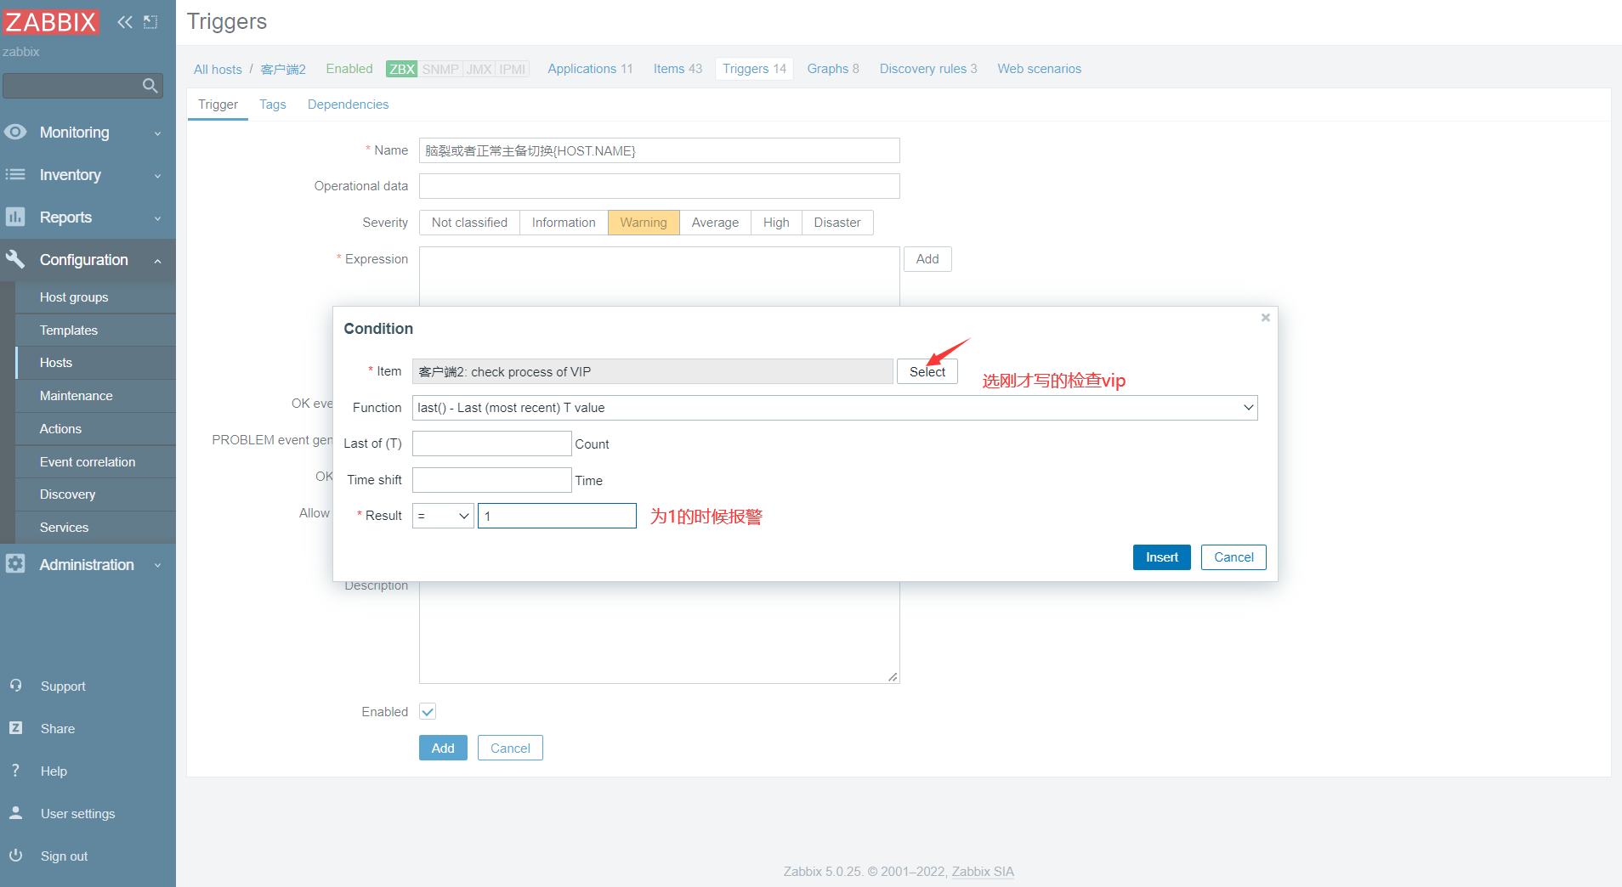Viewport: 1622px width, 887px height.
Task: Cancel the Condition dialog
Action: (1234, 557)
